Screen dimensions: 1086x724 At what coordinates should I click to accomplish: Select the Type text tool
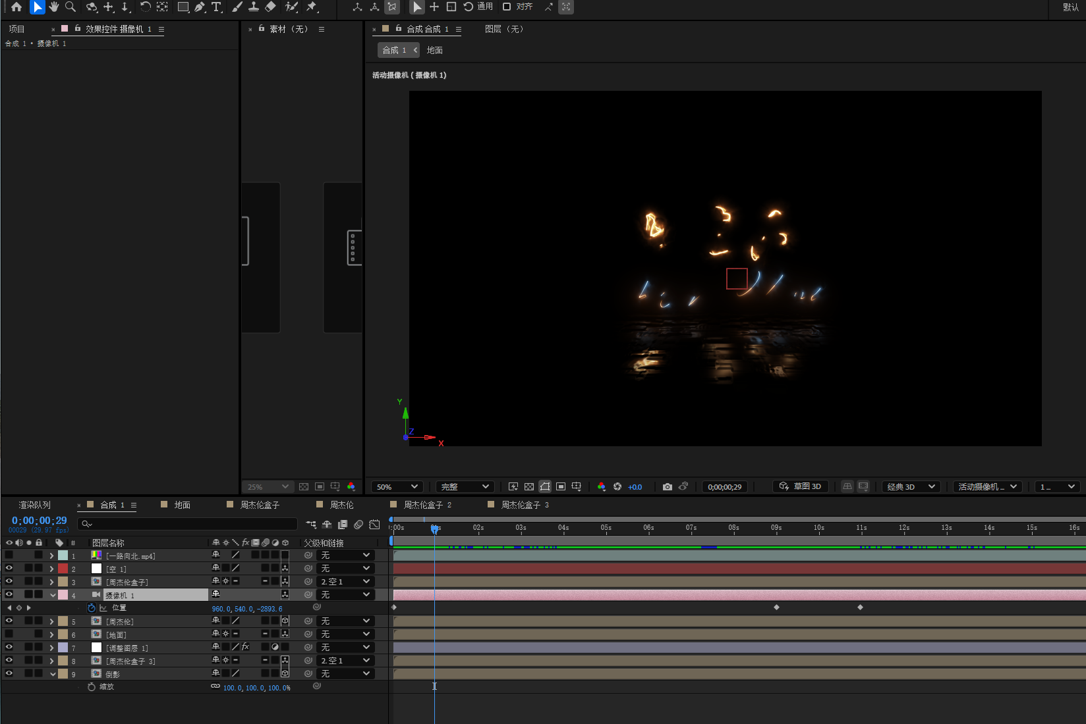[x=216, y=7]
